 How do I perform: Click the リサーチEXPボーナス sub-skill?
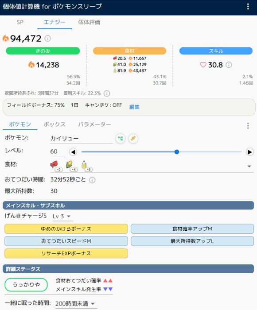[66, 253]
